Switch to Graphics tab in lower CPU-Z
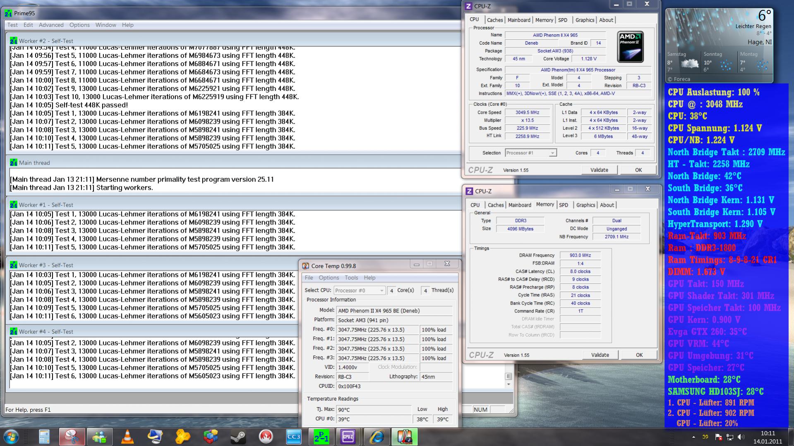Viewport: 794px width, 446px height. (x=586, y=205)
